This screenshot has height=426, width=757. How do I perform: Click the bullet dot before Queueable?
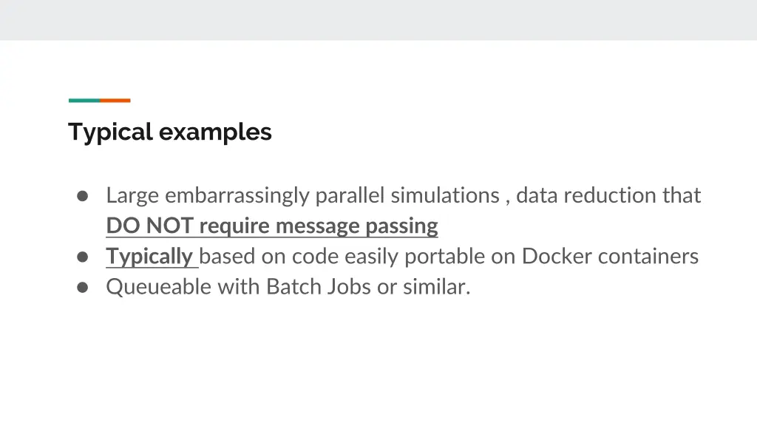pos(83,287)
